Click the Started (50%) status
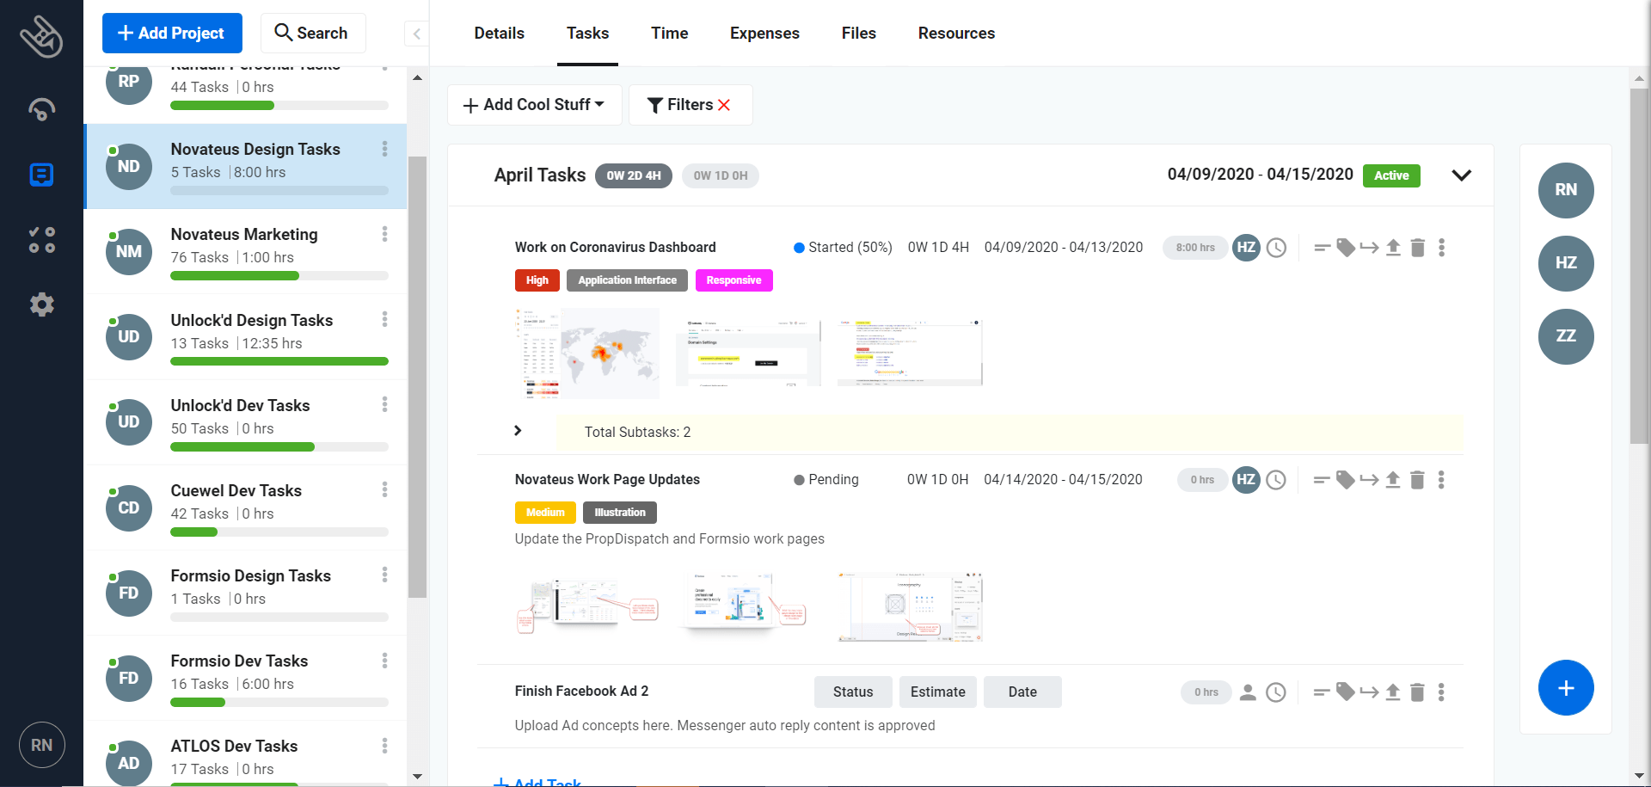This screenshot has width=1651, height=787. (x=843, y=248)
